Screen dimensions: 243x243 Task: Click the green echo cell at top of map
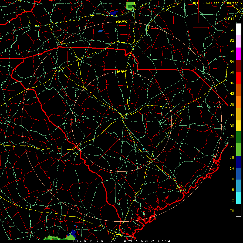130,6
